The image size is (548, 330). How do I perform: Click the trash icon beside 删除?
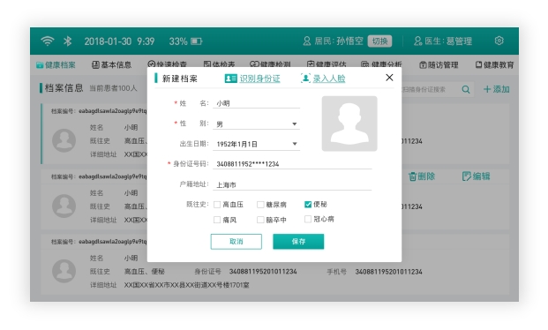pyautogui.click(x=412, y=176)
